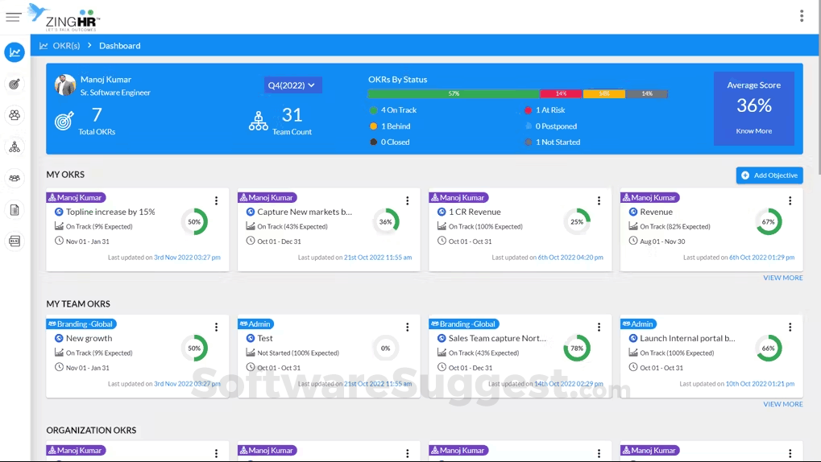Click the Add Objective button

point(769,175)
